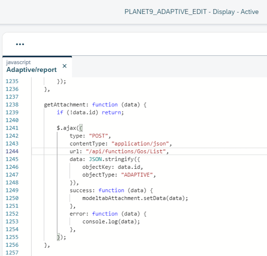Image resolution: width=267 pixels, height=256 pixels.
Task: Click the error: function (data) line
Action: tap(108, 214)
